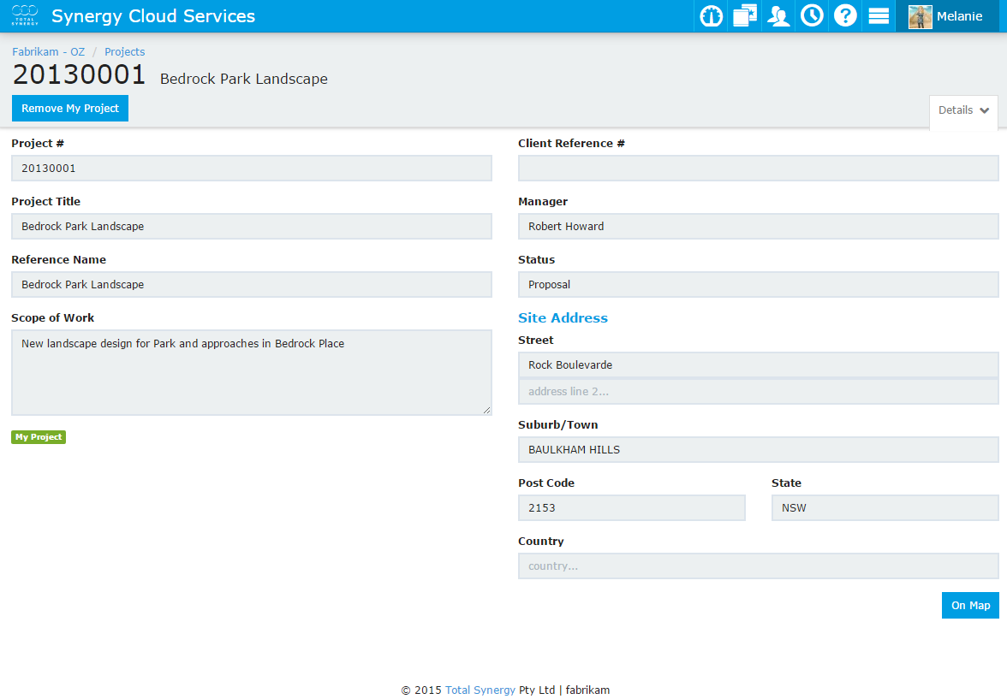Click the Reference Name field
1007x699 pixels.
pyautogui.click(x=252, y=284)
